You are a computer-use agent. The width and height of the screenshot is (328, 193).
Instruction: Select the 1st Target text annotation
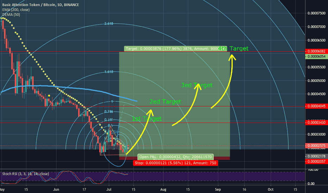point(147,119)
